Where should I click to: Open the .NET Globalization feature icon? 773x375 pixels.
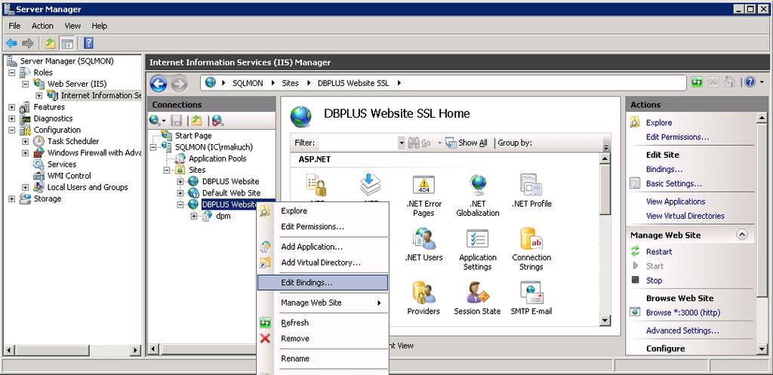coord(478,184)
